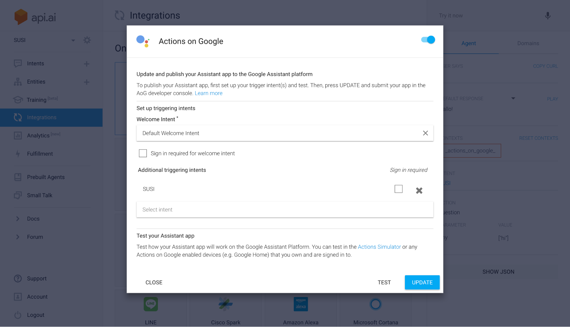Check Sign in required for welcome intent
Screen dimensions: 570x327
click(143, 153)
